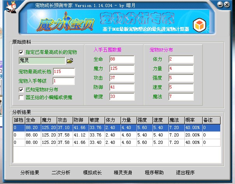This screenshot has height=184, width=235.
Task: Enable 国王给的小蝙蝠或使魔 checkbox
Action: tap(21, 97)
